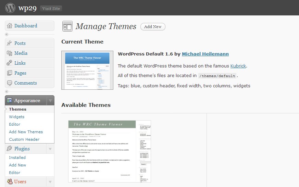Click the available green theme thumbnail
The width and height of the screenshot is (299, 187).
[x=110, y=151]
